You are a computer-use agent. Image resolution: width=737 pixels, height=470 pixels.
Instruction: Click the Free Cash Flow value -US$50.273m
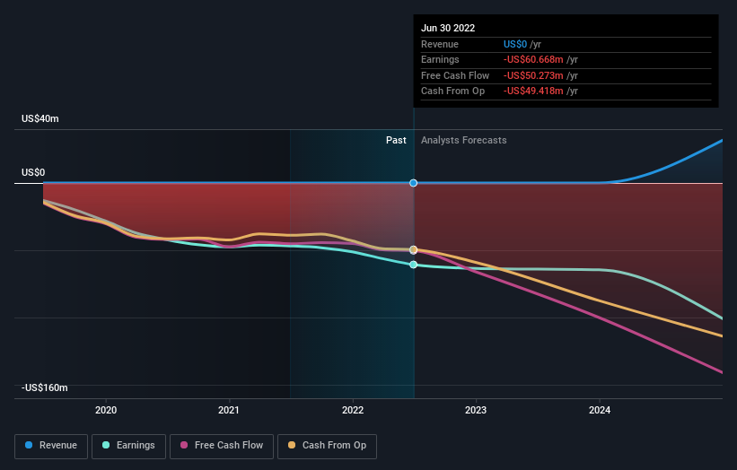coord(533,75)
